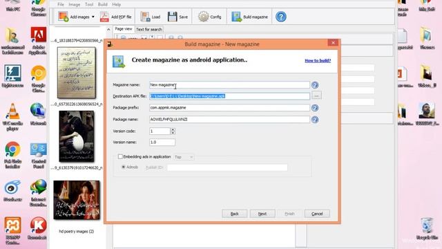442x249 pixels.
Task: Open the ads position Top dropdown
Action: coord(184,157)
